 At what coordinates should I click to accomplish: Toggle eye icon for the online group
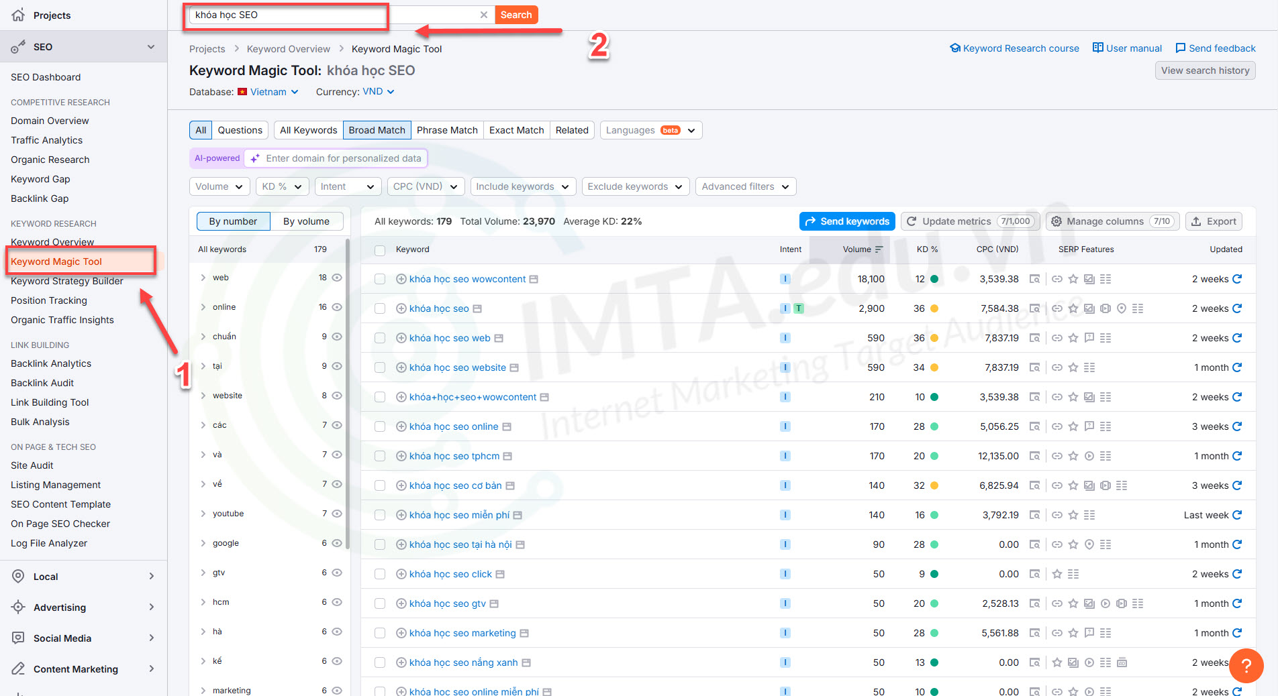337,307
